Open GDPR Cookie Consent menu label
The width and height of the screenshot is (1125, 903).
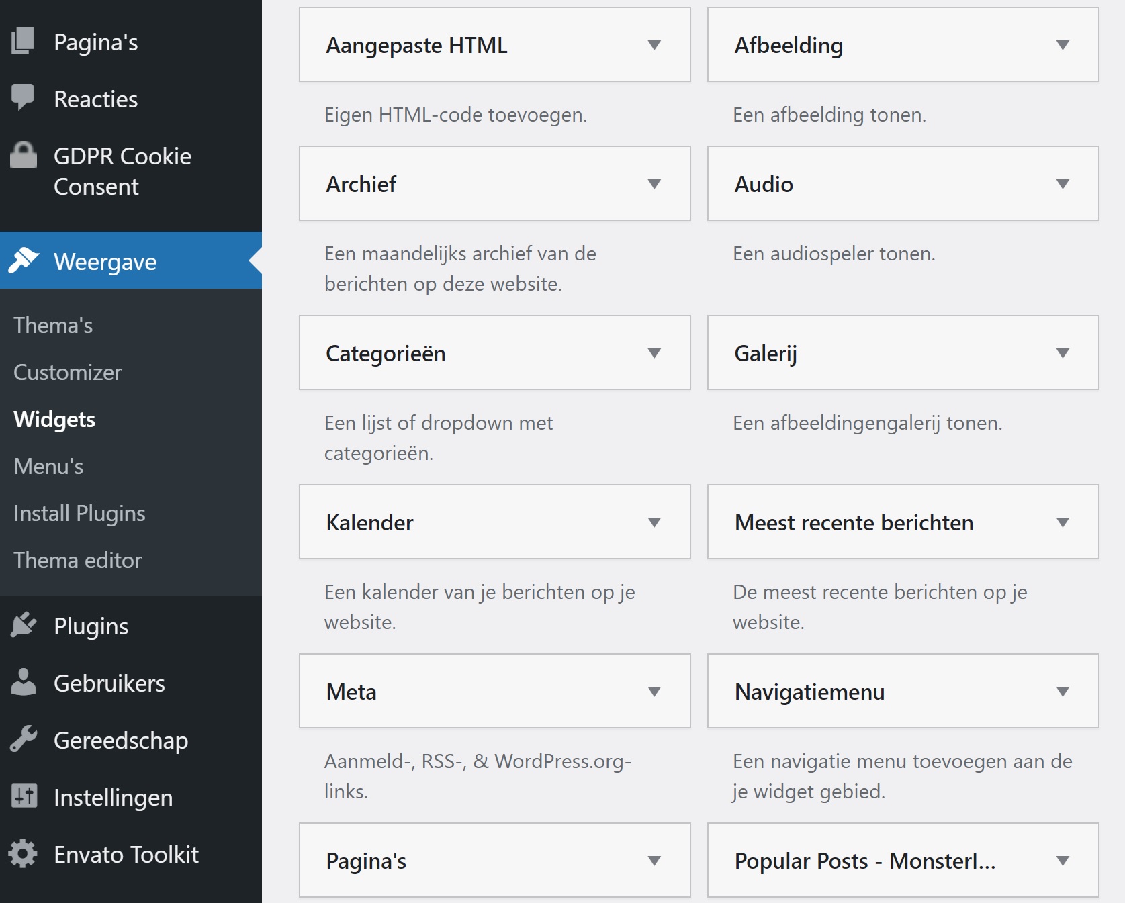click(x=123, y=171)
